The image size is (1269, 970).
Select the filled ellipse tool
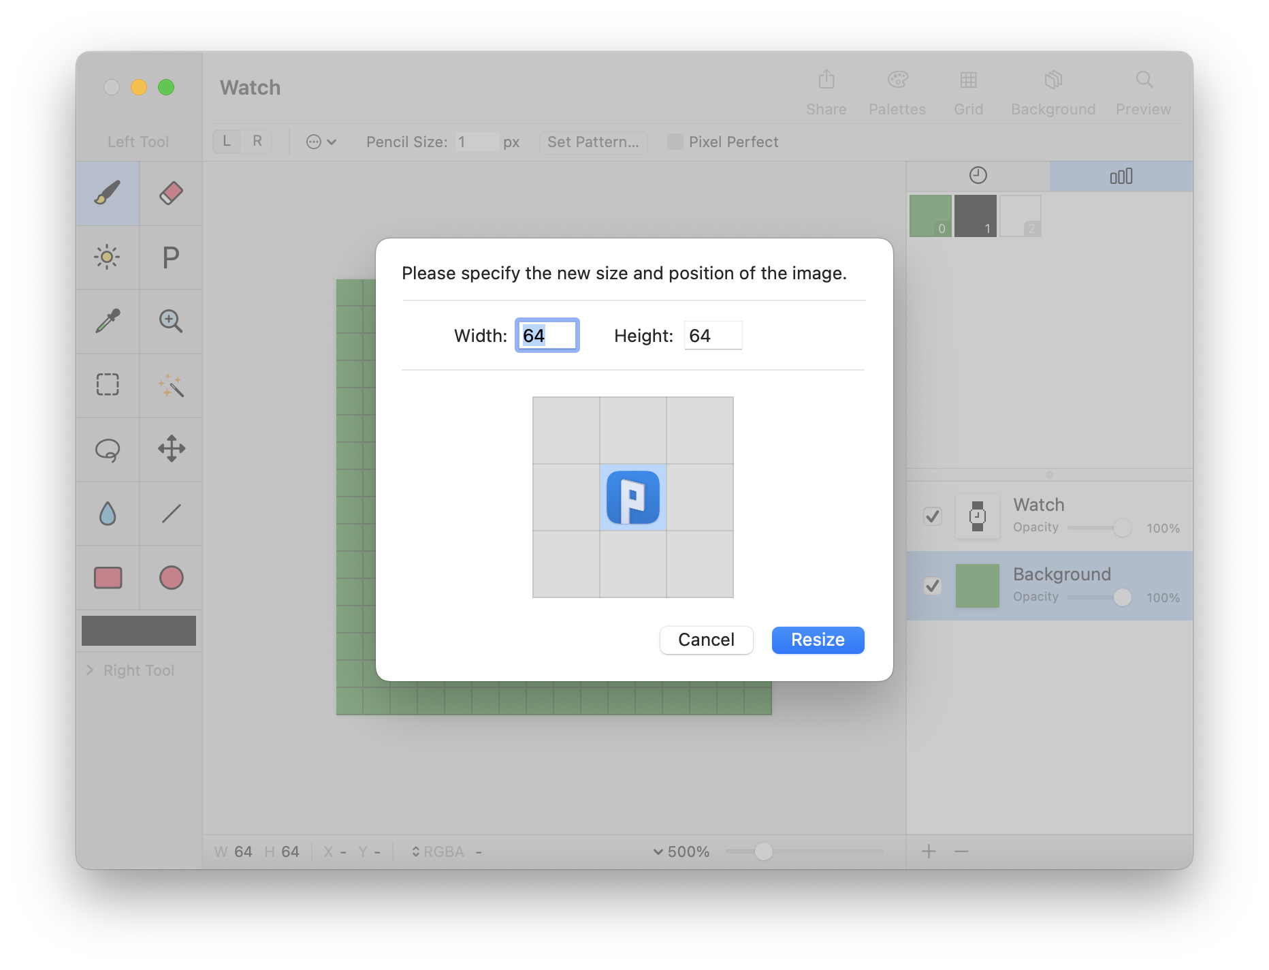click(x=171, y=578)
